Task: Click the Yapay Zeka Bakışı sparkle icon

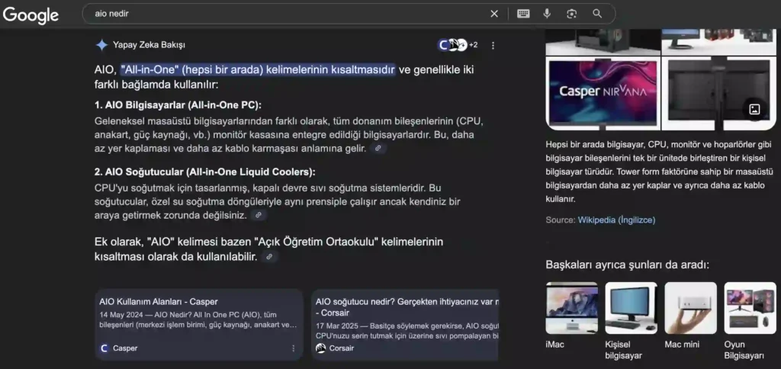Action: [x=101, y=45]
